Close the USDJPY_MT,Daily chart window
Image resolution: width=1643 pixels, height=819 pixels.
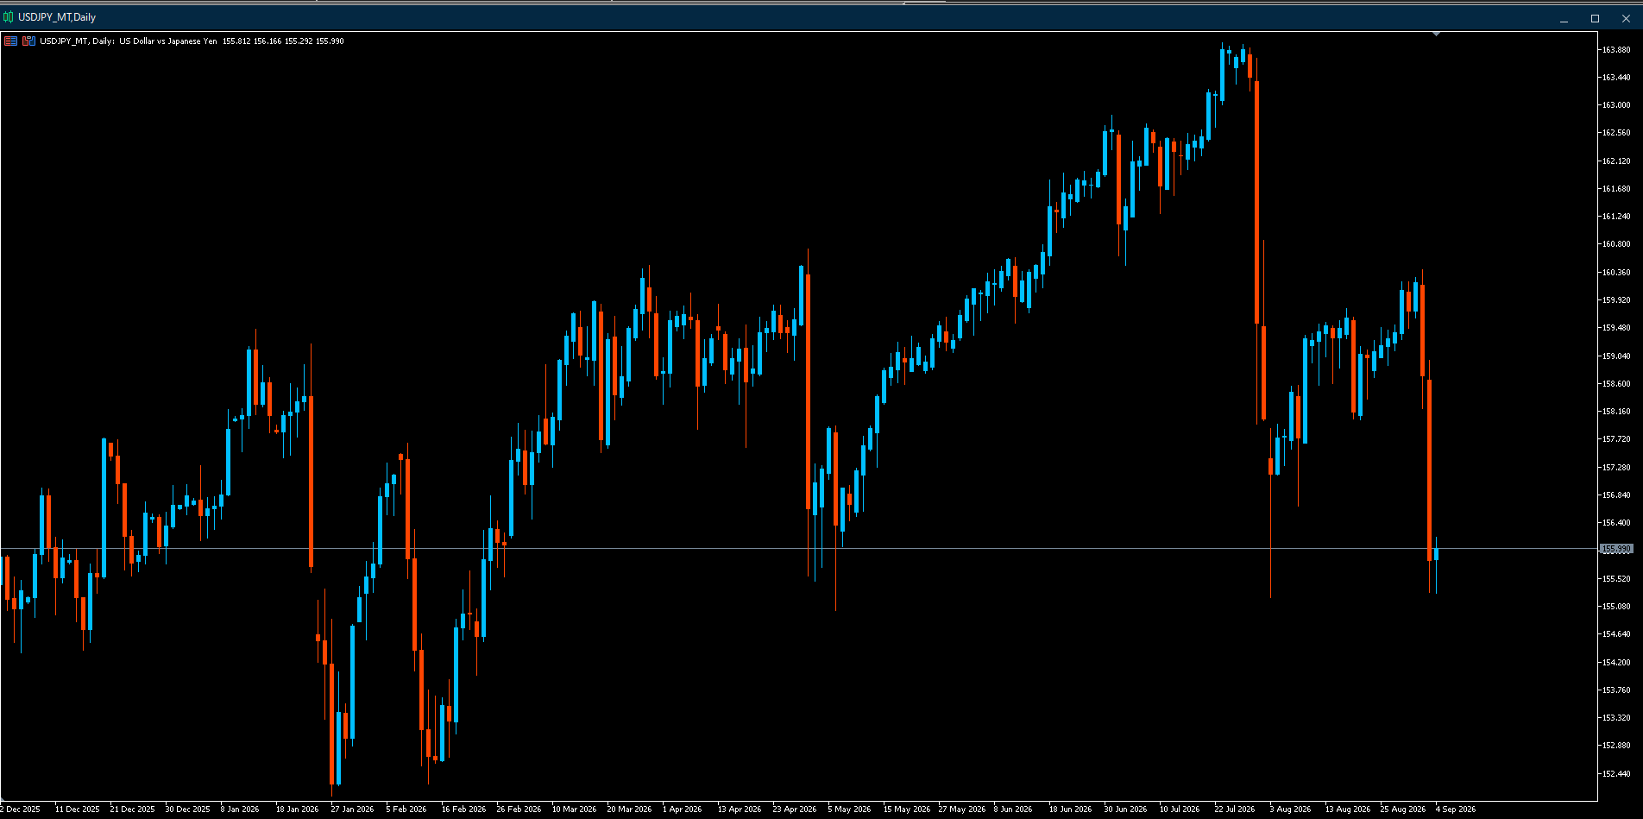(x=1626, y=18)
